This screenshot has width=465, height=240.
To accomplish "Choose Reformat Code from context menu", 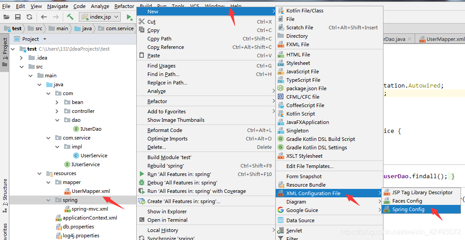I will point(205,130).
